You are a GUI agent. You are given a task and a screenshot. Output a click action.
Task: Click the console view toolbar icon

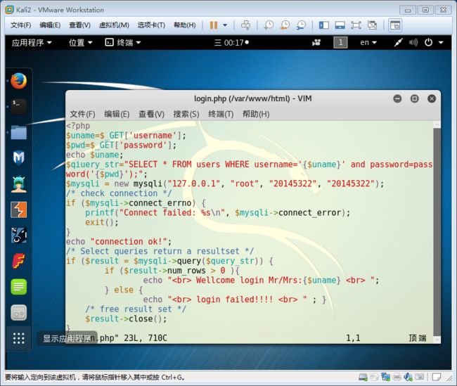pos(395,25)
